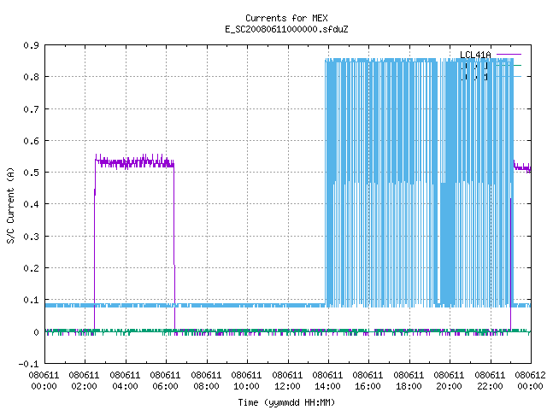Screen dimensions: 547x410
Task: Click the x-axis label '080611 12:00'
Action: coord(287,381)
